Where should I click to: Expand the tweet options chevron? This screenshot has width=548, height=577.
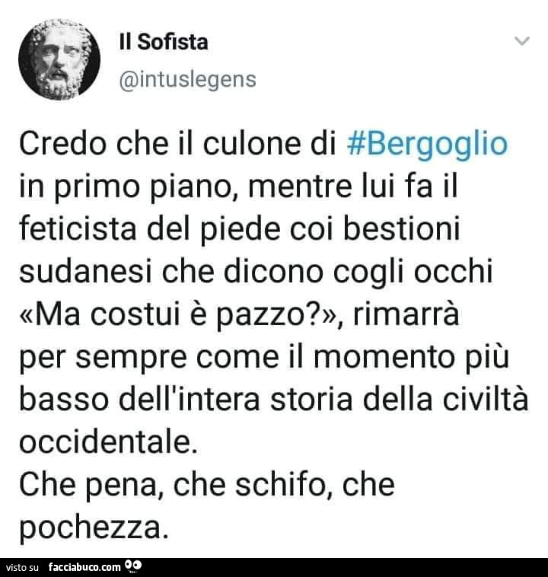[522, 40]
